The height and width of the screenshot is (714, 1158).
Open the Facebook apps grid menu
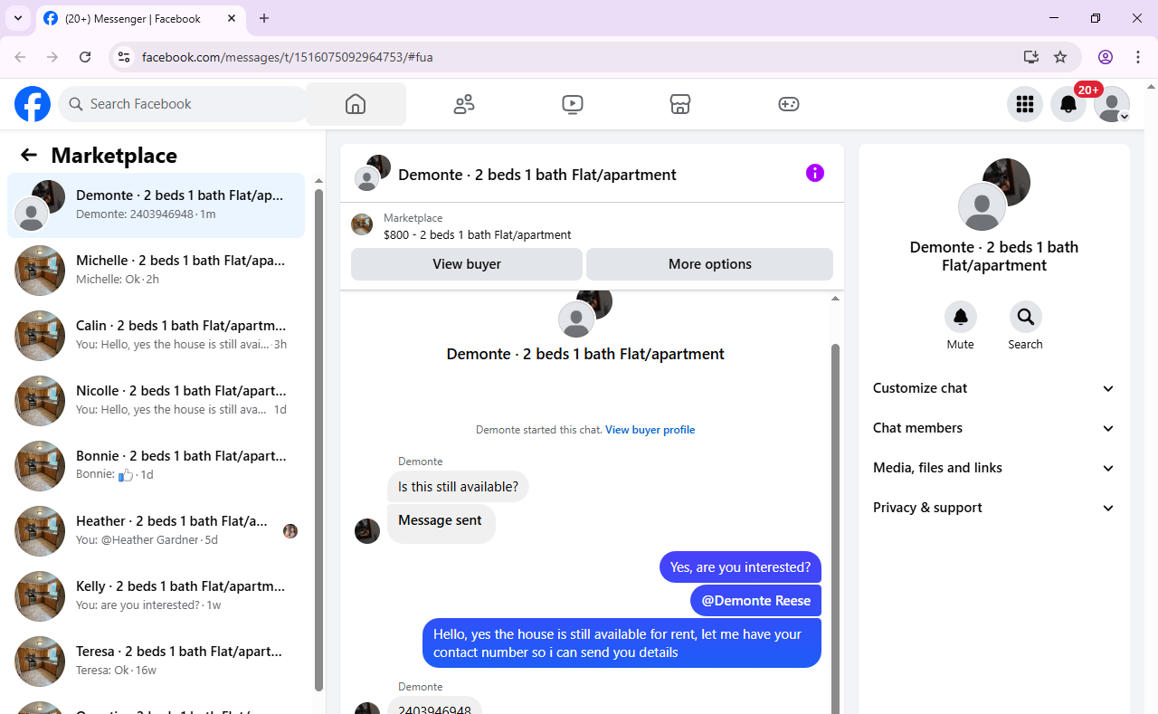tap(1025, 104)
